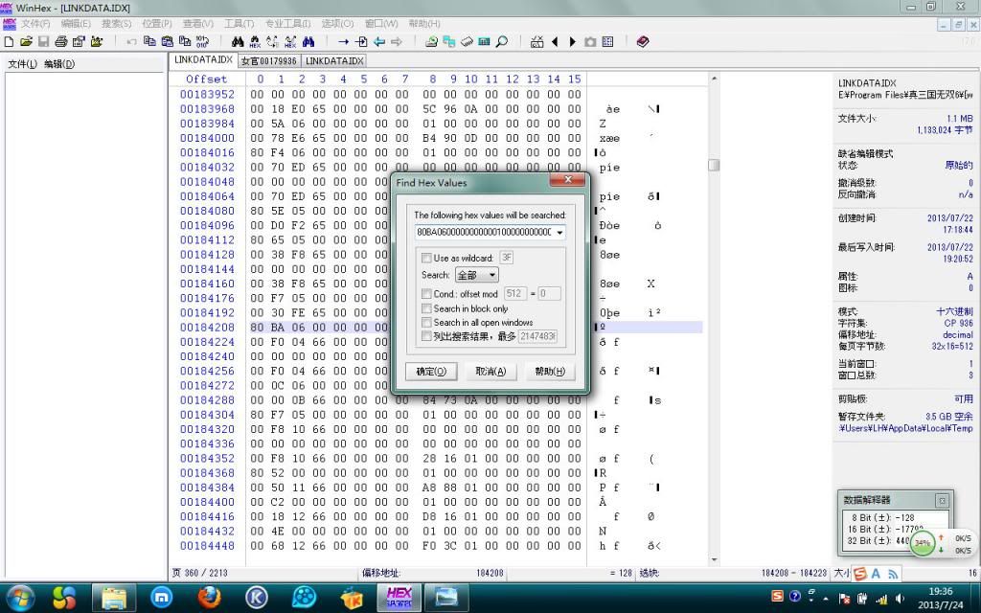The width and height of the screenshot is (981, 613).
Task: Click the Go To Offset arrow icon
Action: click(x=343, y=42)
